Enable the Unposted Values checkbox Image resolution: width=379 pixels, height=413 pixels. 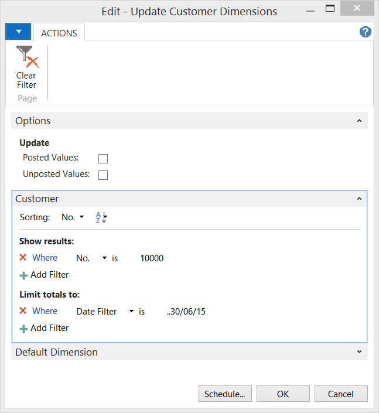coord(103,175)
